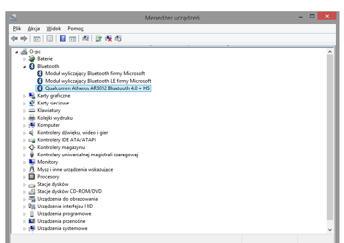Click the O-pc computer root icon

24,52
